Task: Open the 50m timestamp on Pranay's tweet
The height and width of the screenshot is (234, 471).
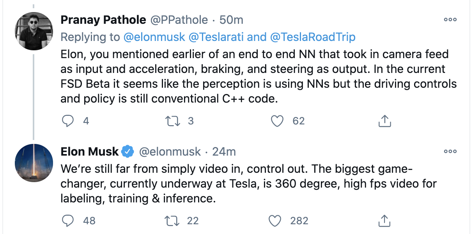Action: click(232, 20)
